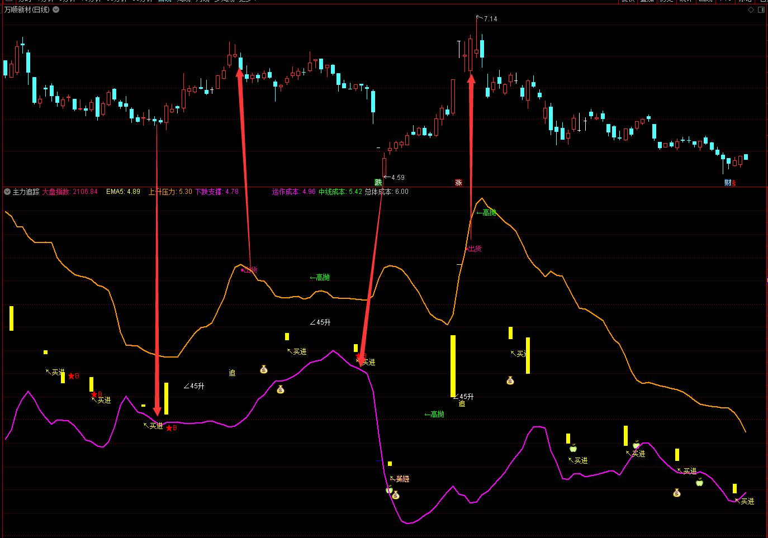Click the 主力追踪 indicator name
This screenshot has width=768, height=538.
26,192
